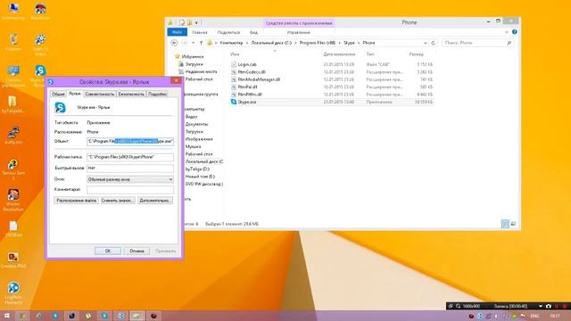The image size is (571, 321).
Task: Open the Подробно tab
Action: [x=158, y=94]
